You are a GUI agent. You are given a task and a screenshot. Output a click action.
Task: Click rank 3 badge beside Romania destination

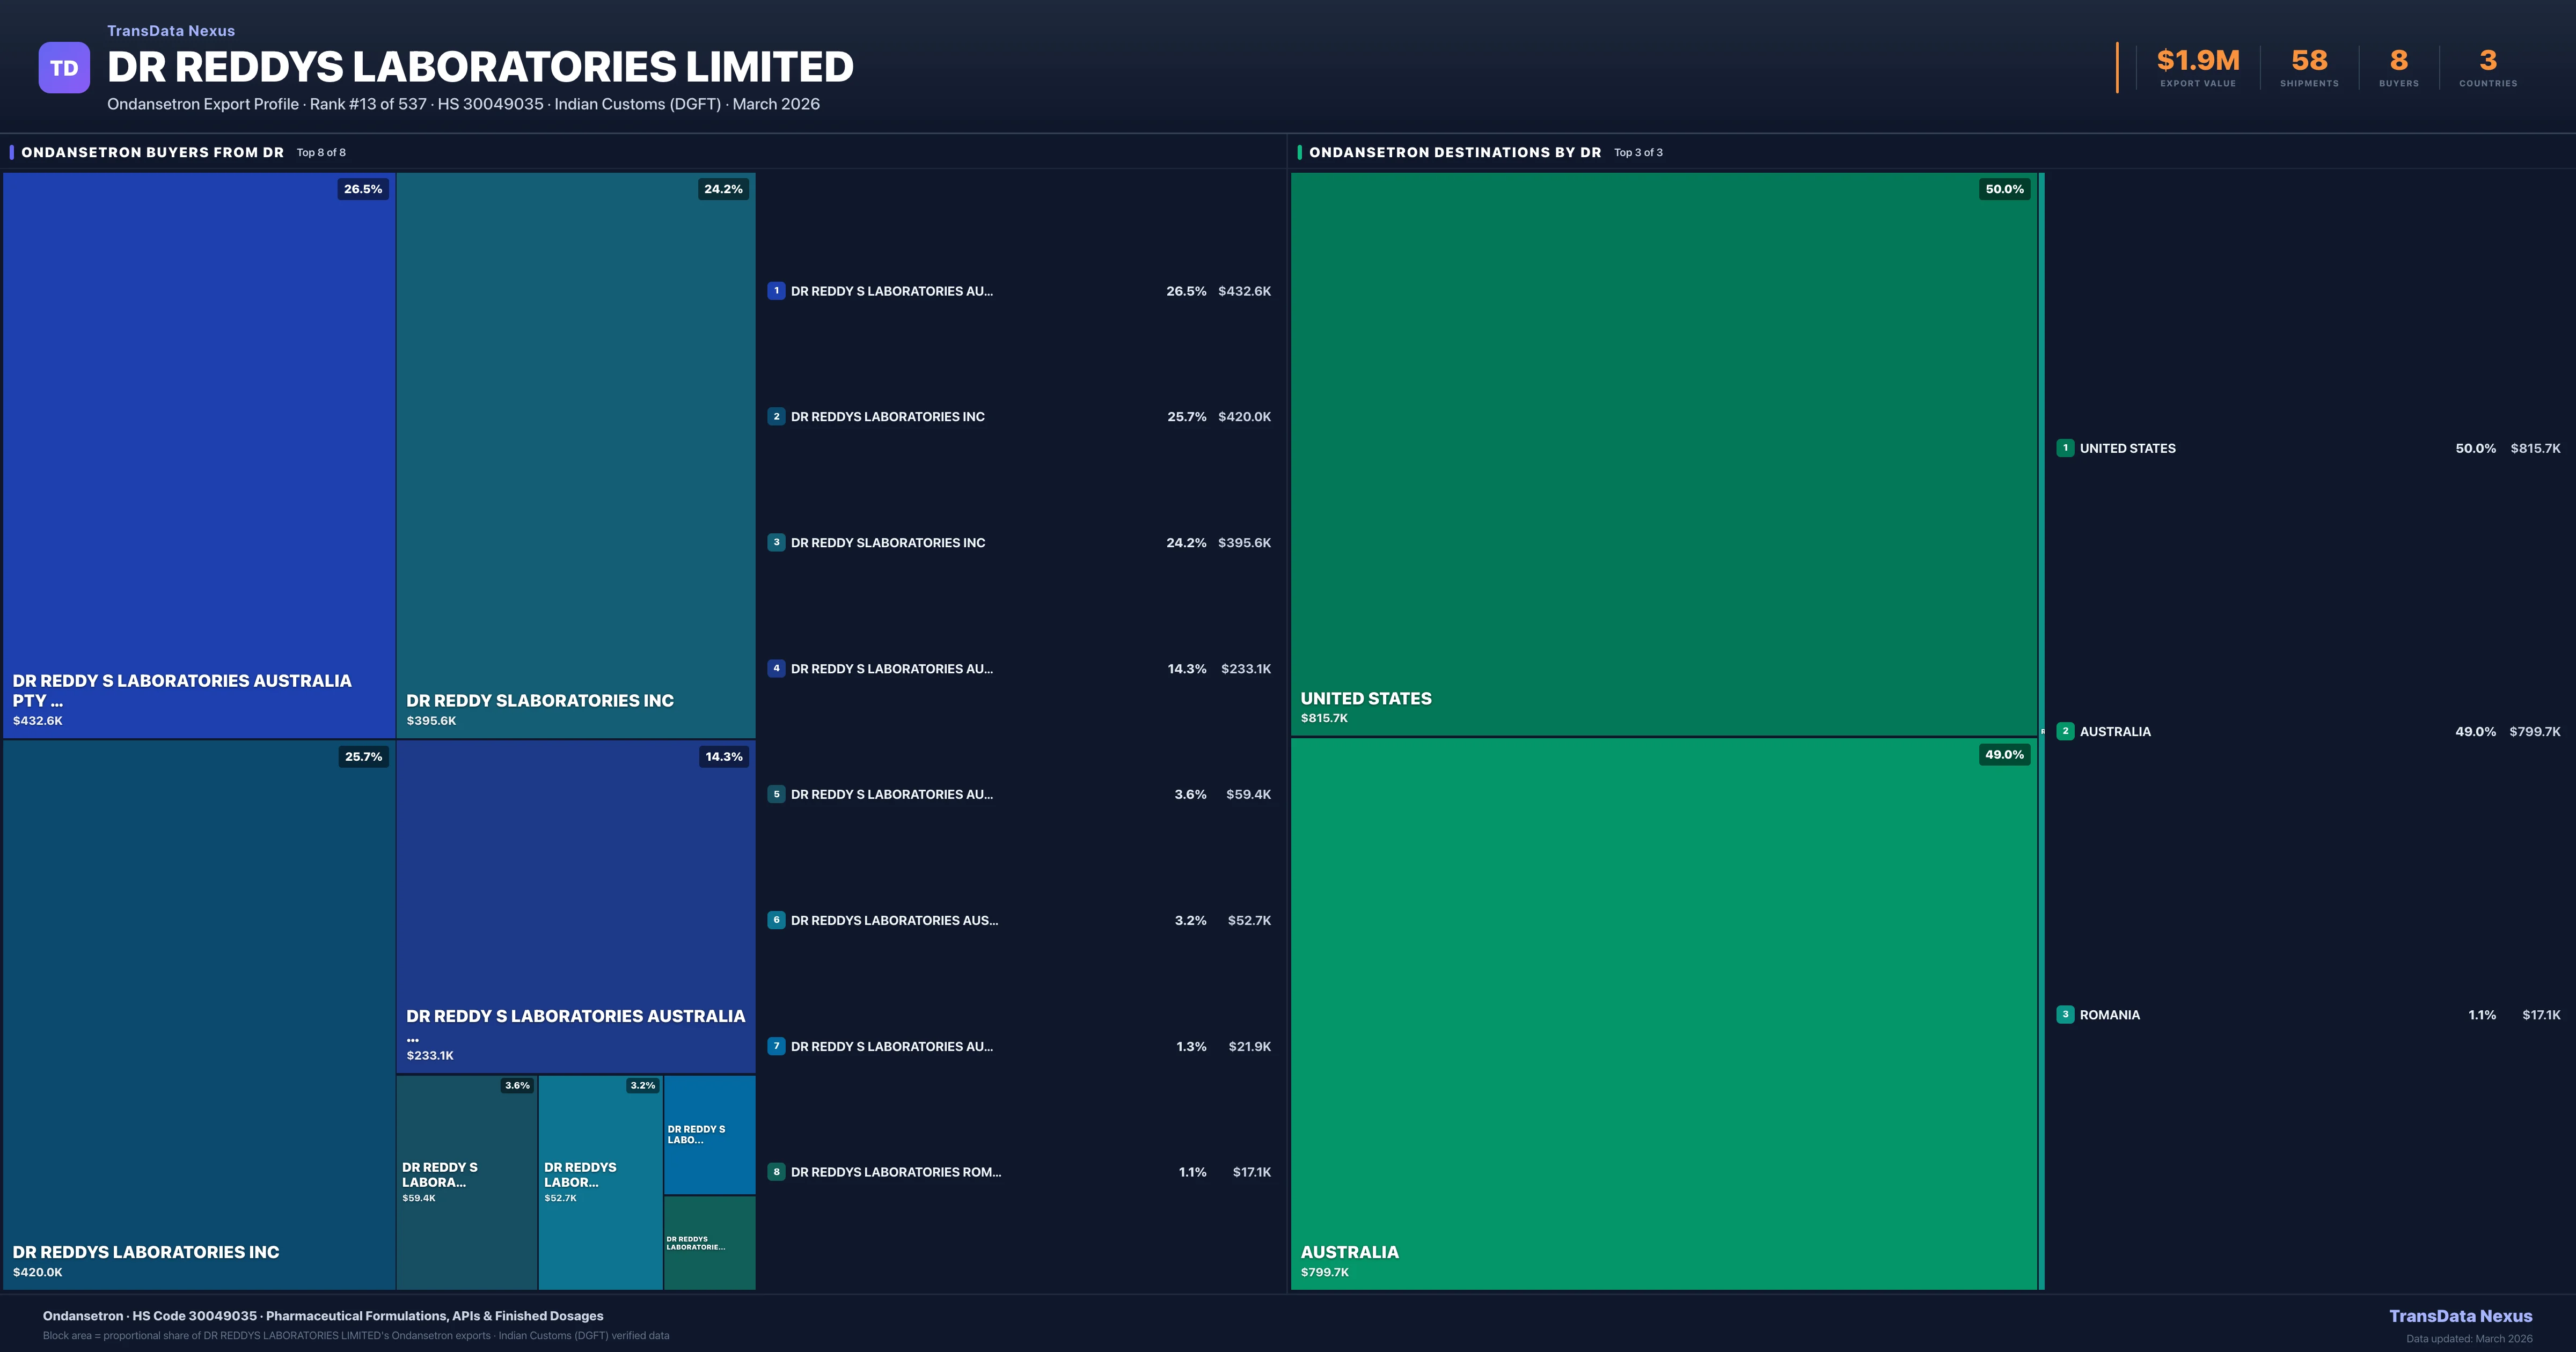(x=2065, y=1014)
